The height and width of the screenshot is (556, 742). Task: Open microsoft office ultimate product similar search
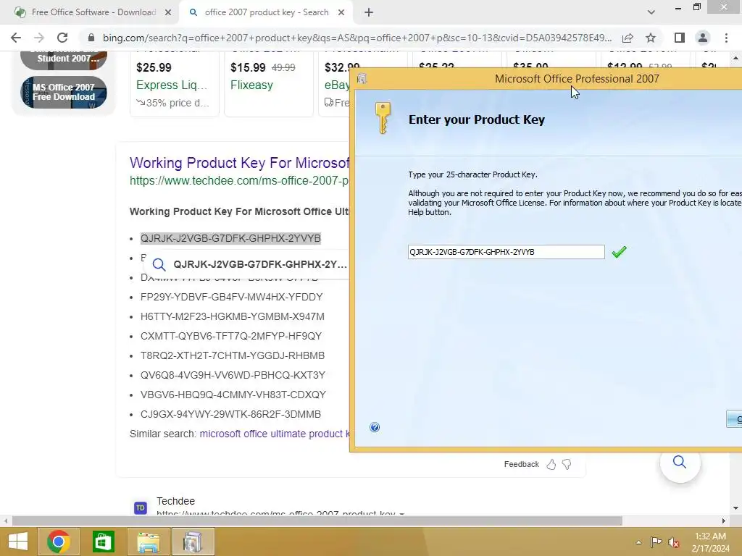[275, 434]
